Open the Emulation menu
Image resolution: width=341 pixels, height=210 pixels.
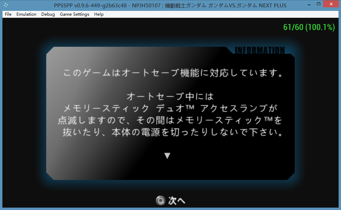pyautogui.click(x=26, y=14)
